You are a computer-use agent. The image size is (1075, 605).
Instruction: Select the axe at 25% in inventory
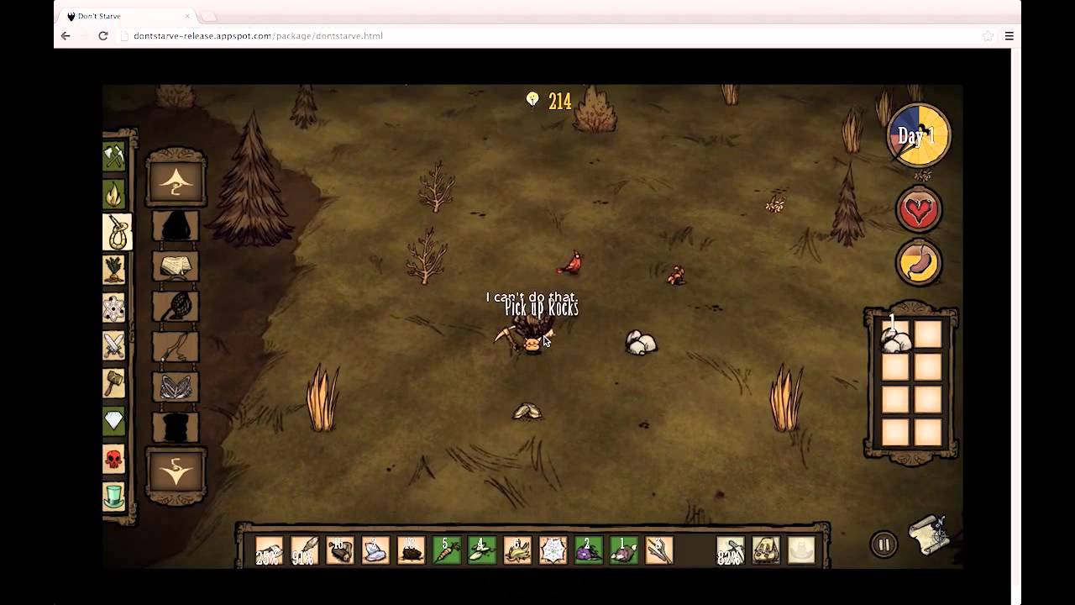269,550
